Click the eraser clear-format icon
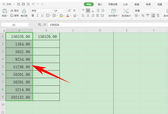This screenshot has height=114, width=168. coord(75,16)
